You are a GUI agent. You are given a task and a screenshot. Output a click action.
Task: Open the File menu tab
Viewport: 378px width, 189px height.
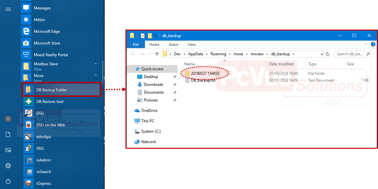coord(136,44)
